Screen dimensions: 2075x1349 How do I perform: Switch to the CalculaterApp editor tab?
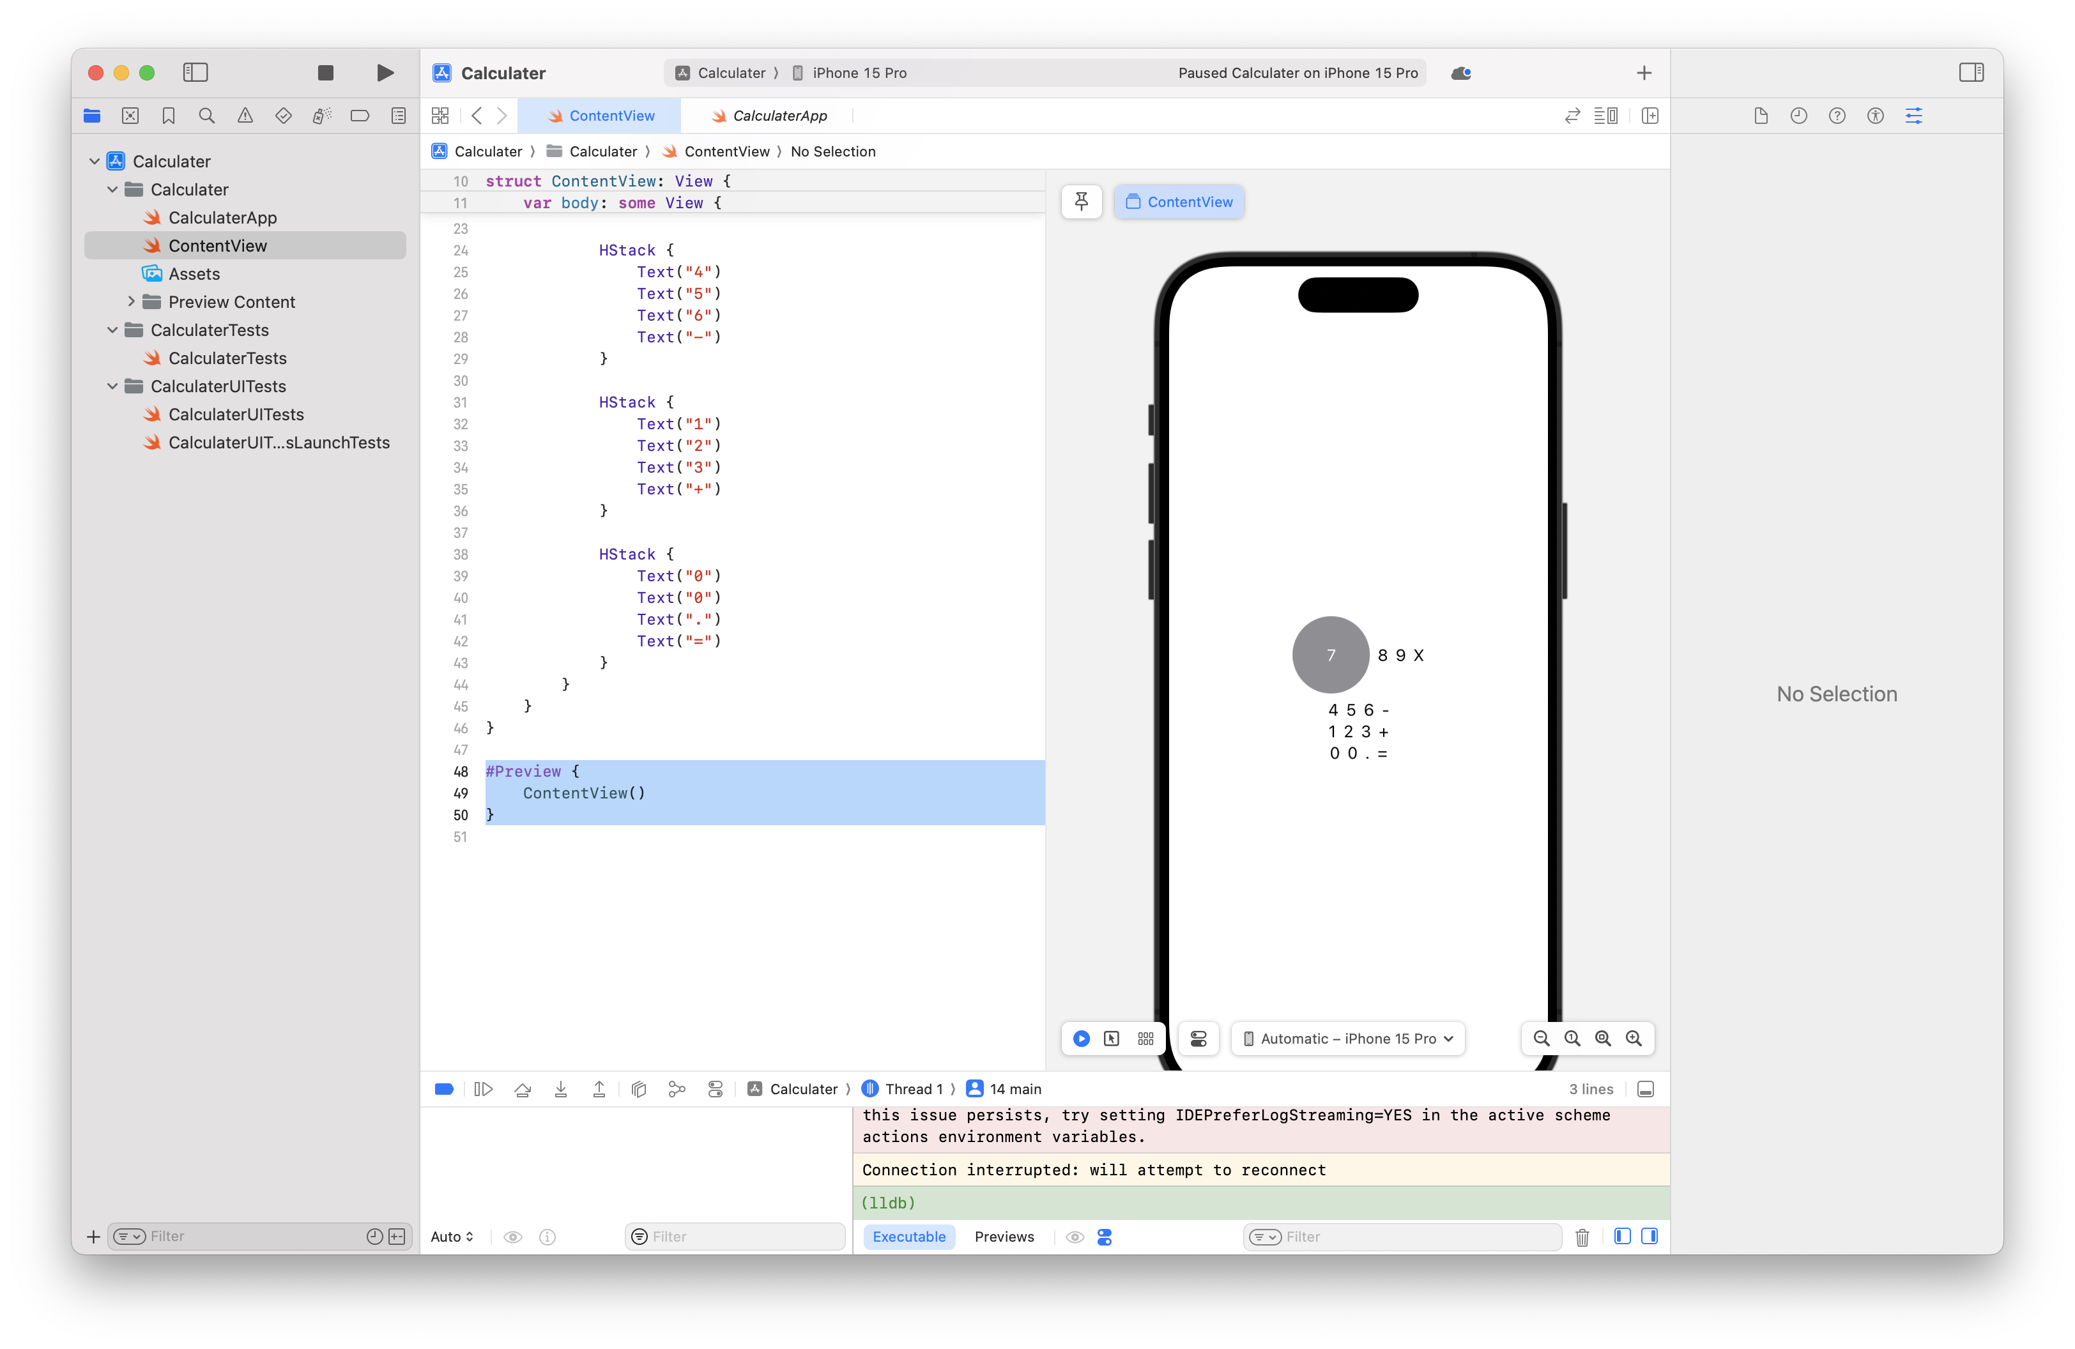point(770,115)
